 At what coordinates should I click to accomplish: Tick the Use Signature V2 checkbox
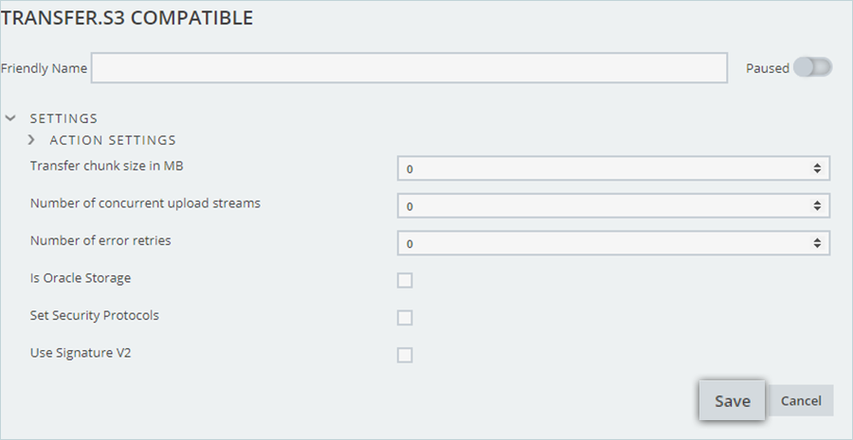[x=405, y=355]
